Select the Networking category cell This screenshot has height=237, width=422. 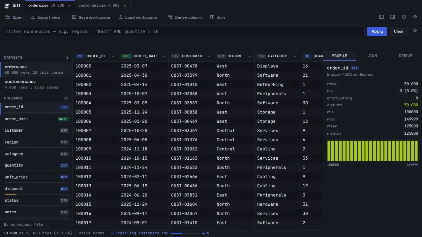click(277, 84)
